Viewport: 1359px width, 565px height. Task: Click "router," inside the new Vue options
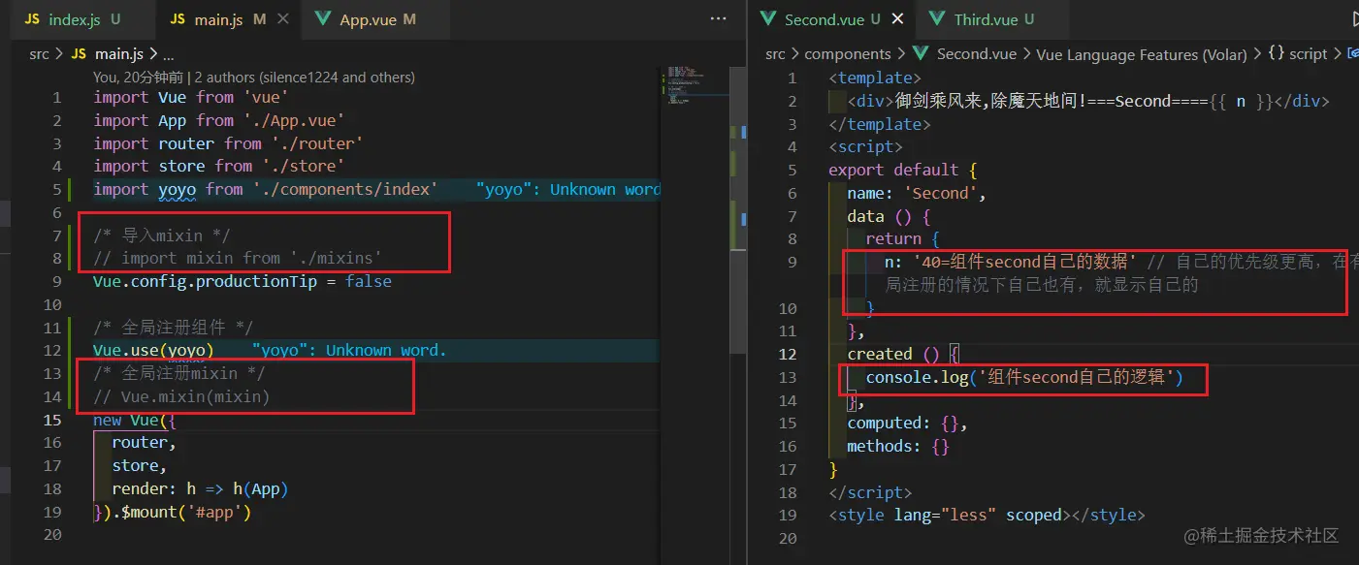pos(145,442)
